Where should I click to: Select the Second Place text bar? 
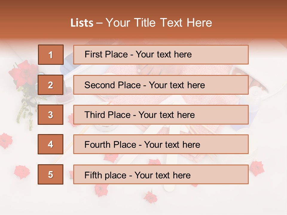coord(161,85)
